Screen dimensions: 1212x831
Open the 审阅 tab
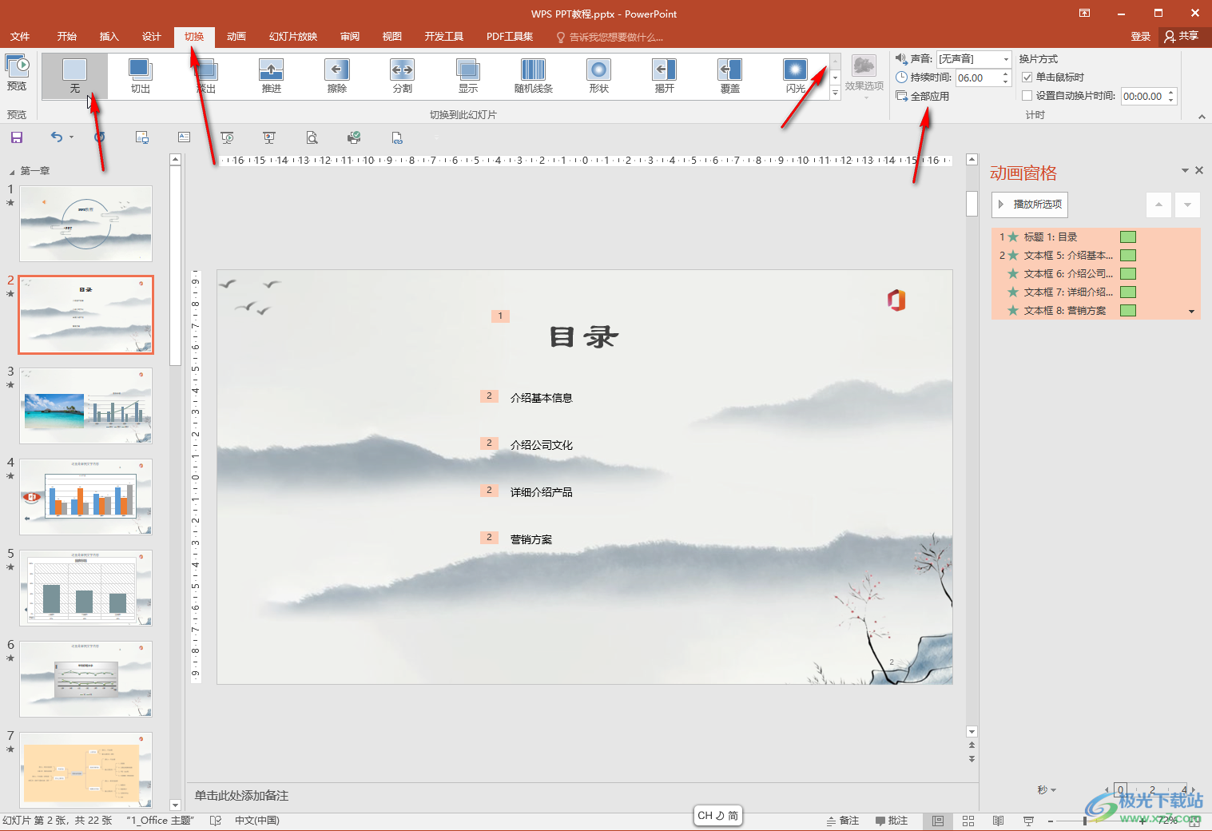350,37
